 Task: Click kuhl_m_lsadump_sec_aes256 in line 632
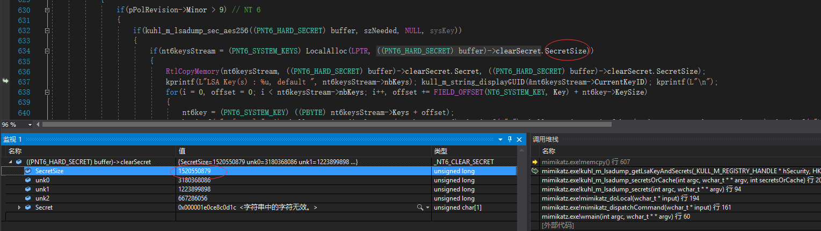click(x=198, y=30)
